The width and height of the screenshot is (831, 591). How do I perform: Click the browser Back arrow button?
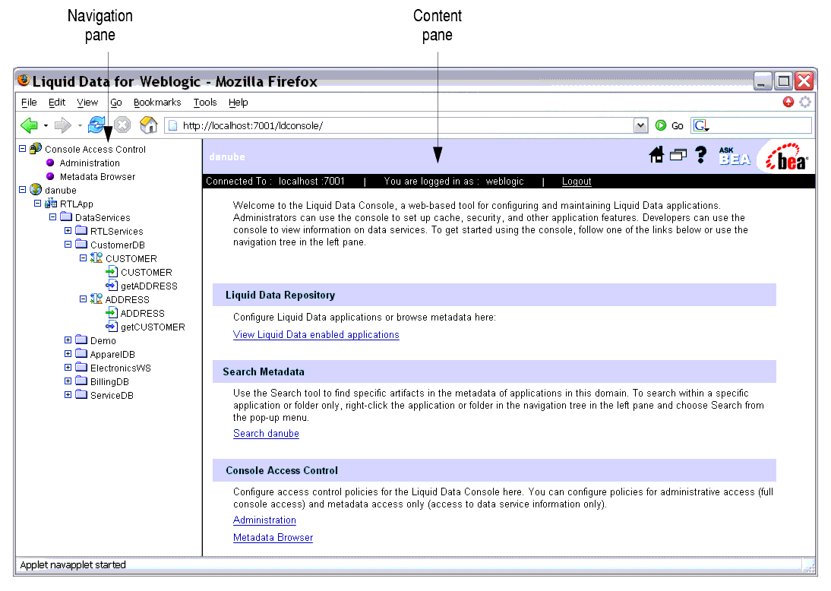(29, 125)
